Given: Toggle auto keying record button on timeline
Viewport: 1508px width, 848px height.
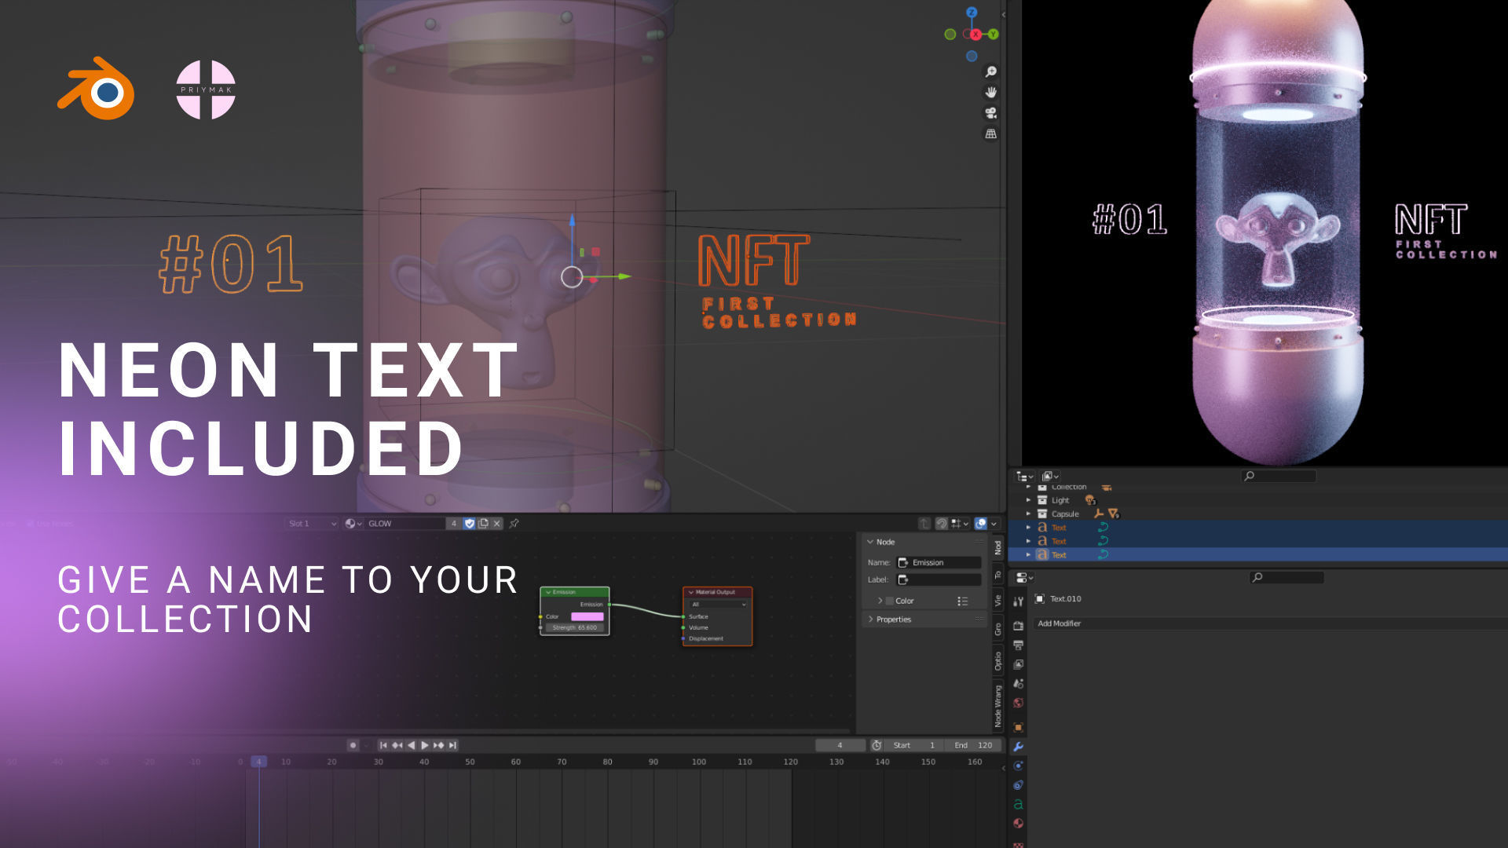Looking at the screenshot, I should tap(353, 746).
